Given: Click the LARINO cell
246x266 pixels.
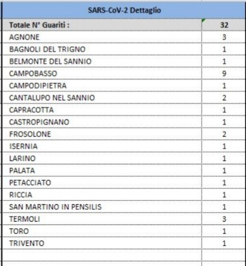Looking at the screenshot, I should coord(102,158).
